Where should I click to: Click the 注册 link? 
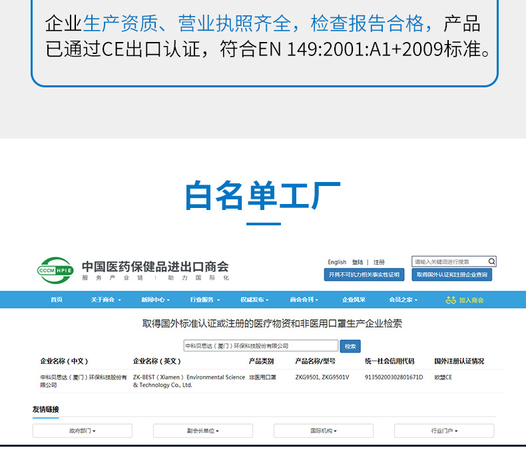[x=379, y=262]
